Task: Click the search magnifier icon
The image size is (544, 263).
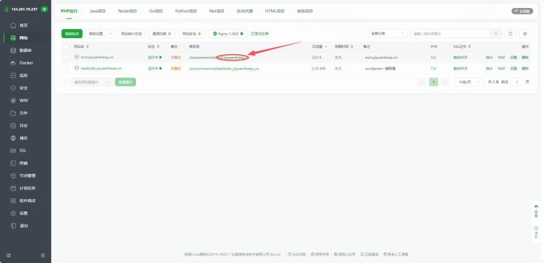Action: [x=496, y=33]
